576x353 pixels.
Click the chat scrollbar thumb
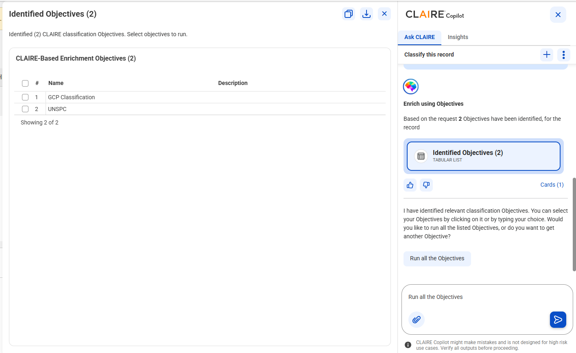click(574, 224)
